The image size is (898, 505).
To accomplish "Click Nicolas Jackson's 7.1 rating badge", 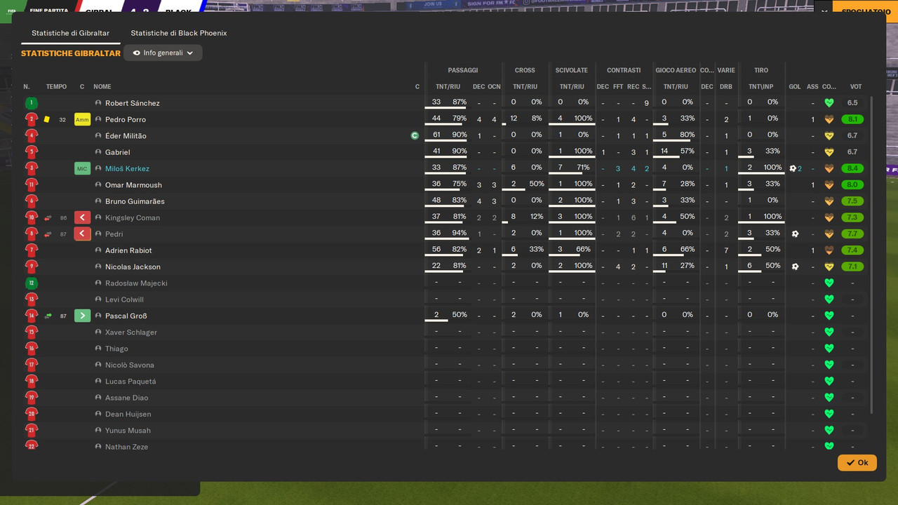I will pos(852,267).
